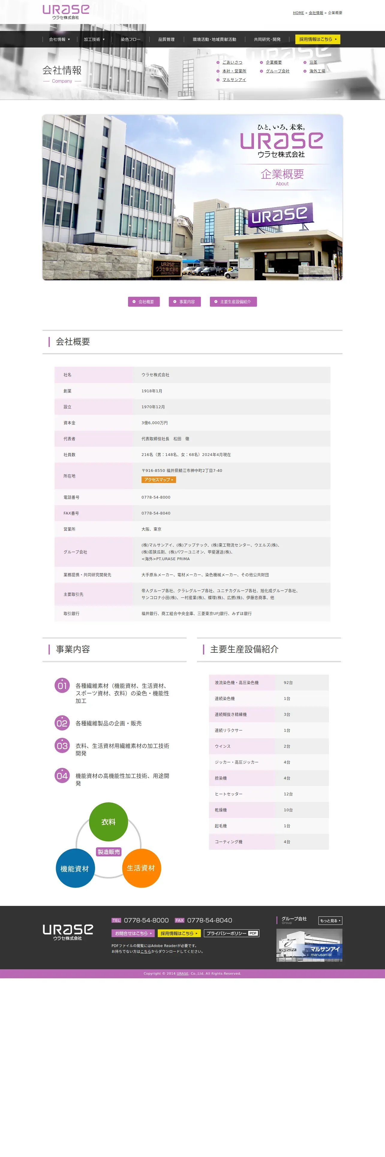Click the footer TEL badge icon
The image size is (385, 1157).
click(117, 920)
